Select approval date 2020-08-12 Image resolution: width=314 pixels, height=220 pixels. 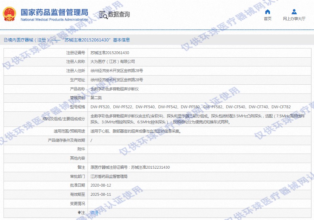coord(101,185)
